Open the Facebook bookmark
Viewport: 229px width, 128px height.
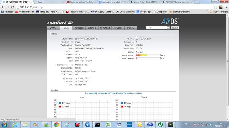[x=7, y=12]
